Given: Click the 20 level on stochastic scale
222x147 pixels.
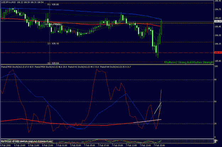Looking at the screenshot, I should 216,124.
